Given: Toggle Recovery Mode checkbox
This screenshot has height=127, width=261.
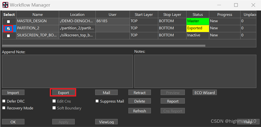Looking at the screenshot, I should point(4,108).
